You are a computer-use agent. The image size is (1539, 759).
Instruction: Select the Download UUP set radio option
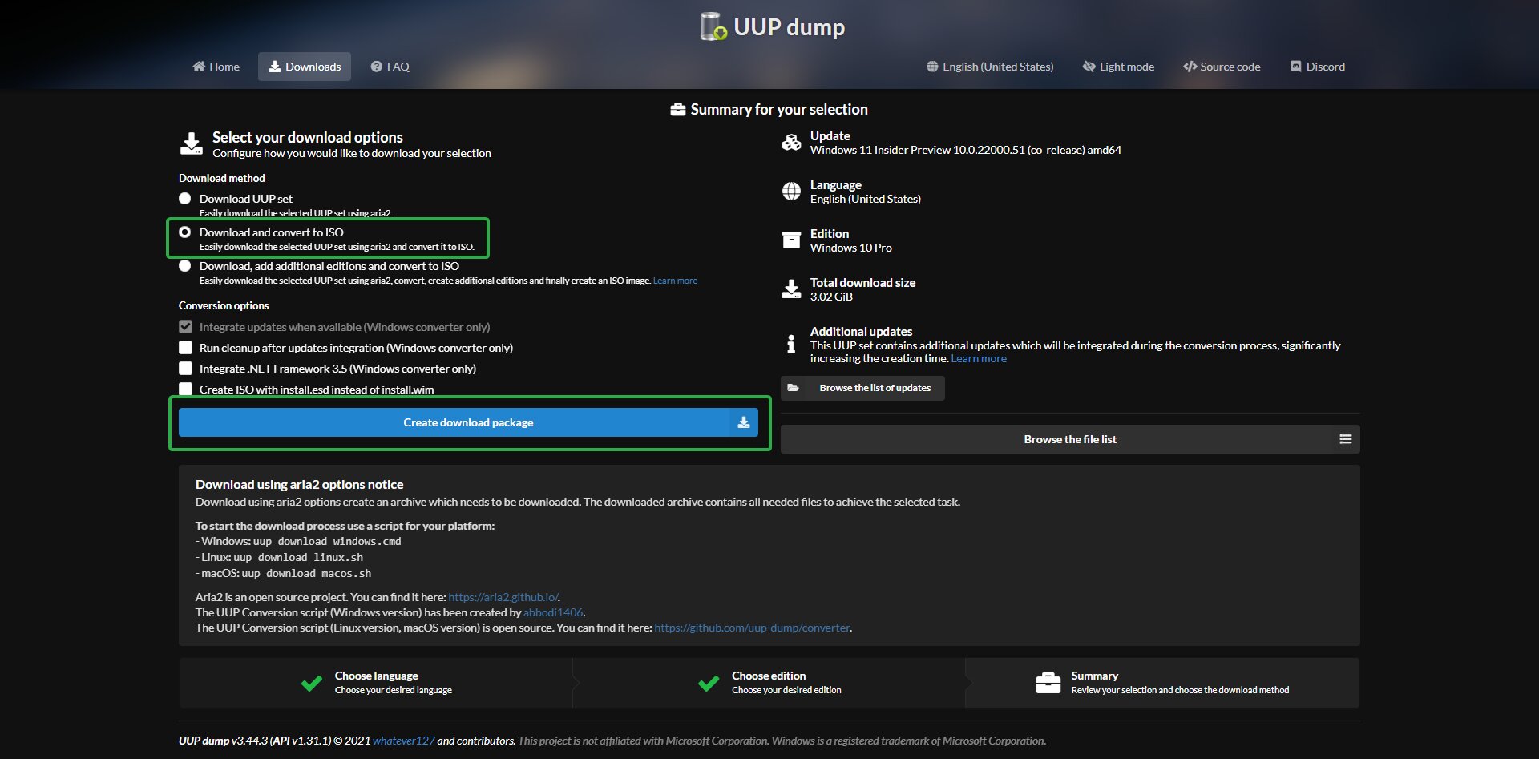(185, 199)
